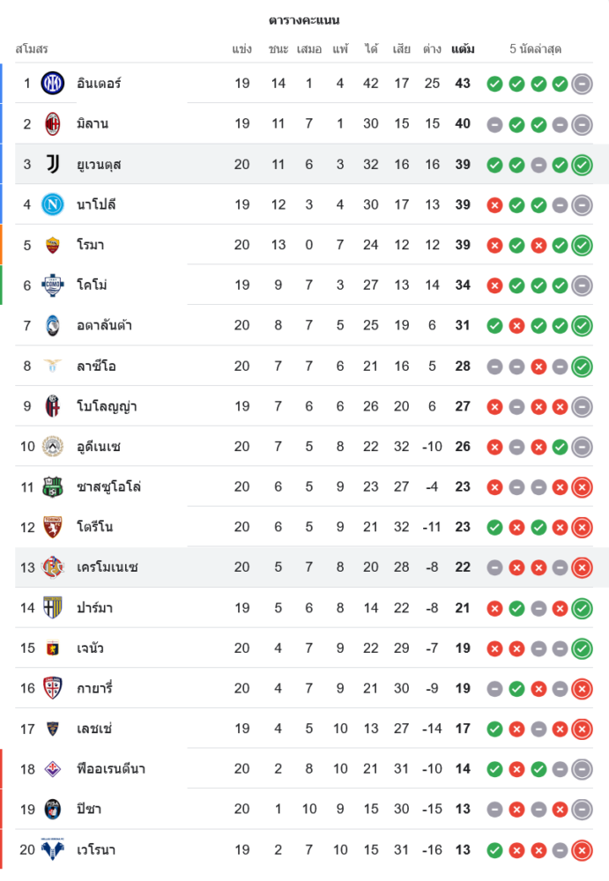Click the Inter club crest icon
609x881 pixels.
click(53, 84)
